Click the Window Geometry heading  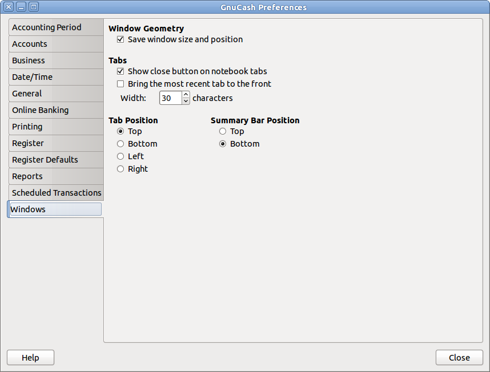pos(146,29)
